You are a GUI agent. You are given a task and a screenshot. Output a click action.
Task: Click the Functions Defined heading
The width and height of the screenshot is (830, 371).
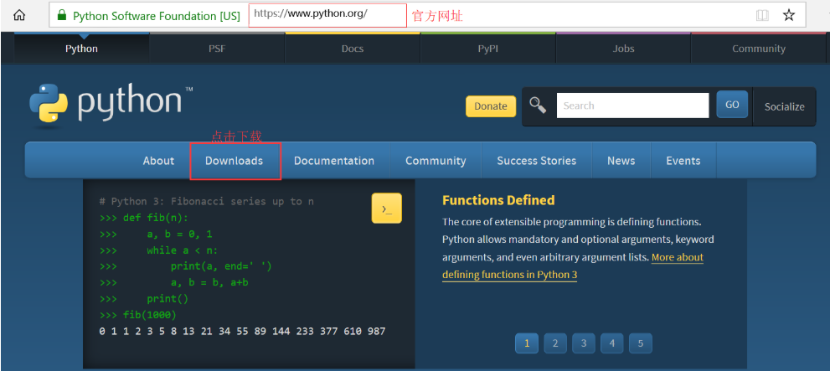(498, 200)
